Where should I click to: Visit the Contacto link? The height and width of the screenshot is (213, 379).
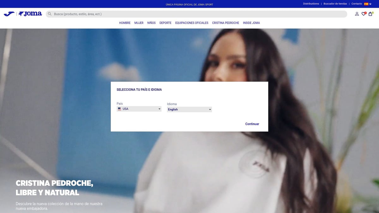click(x=357, y=4)
